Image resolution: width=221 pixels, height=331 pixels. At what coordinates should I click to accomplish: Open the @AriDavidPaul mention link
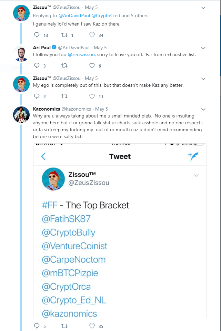(74, 15)
